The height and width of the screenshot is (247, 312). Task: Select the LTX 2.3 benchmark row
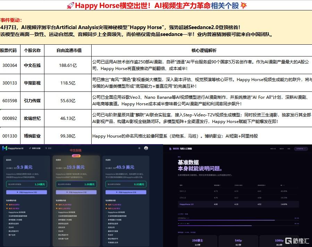tap(238, 198)
